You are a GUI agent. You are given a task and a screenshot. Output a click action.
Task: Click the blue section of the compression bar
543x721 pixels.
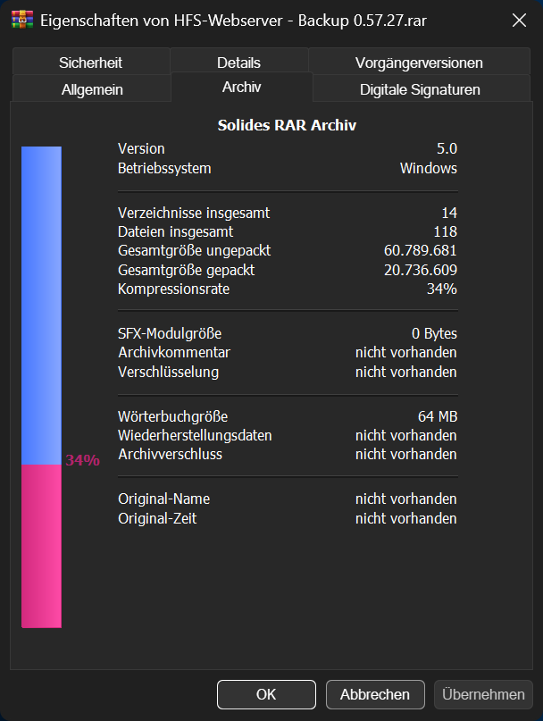[41, 304]
